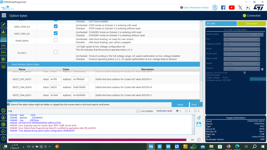
Task: Click the red progress bar
Action: click(x=97, y=140)
